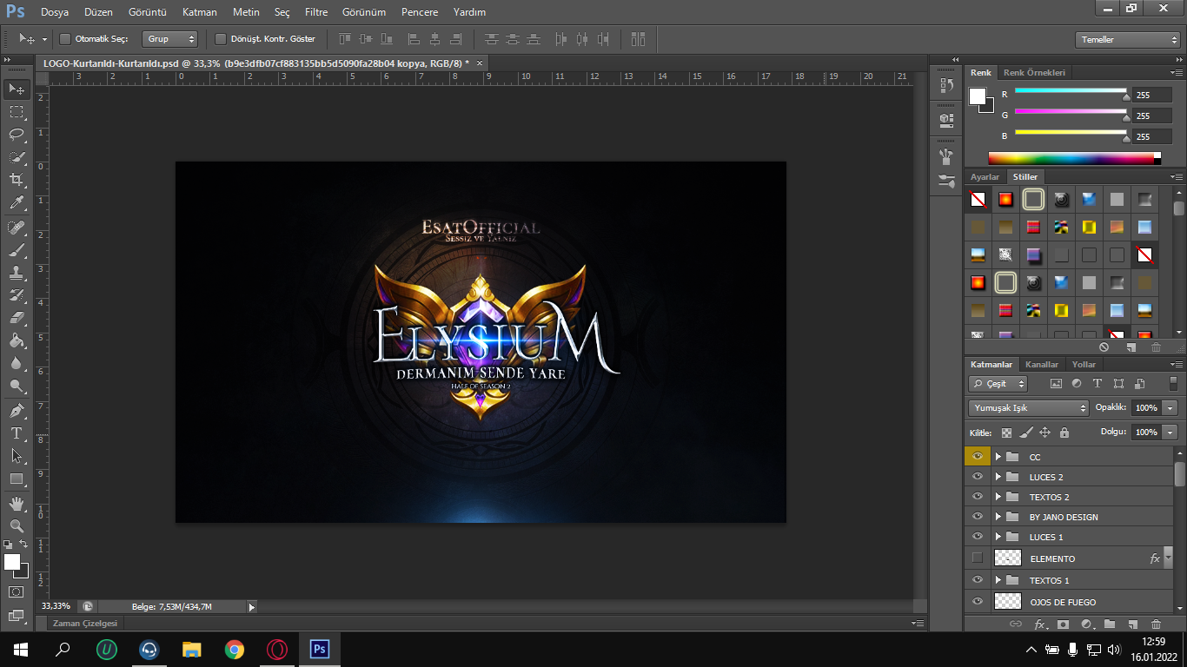
Task: Open the Çeşit filter type dropdown
Action: pos(998,383)
